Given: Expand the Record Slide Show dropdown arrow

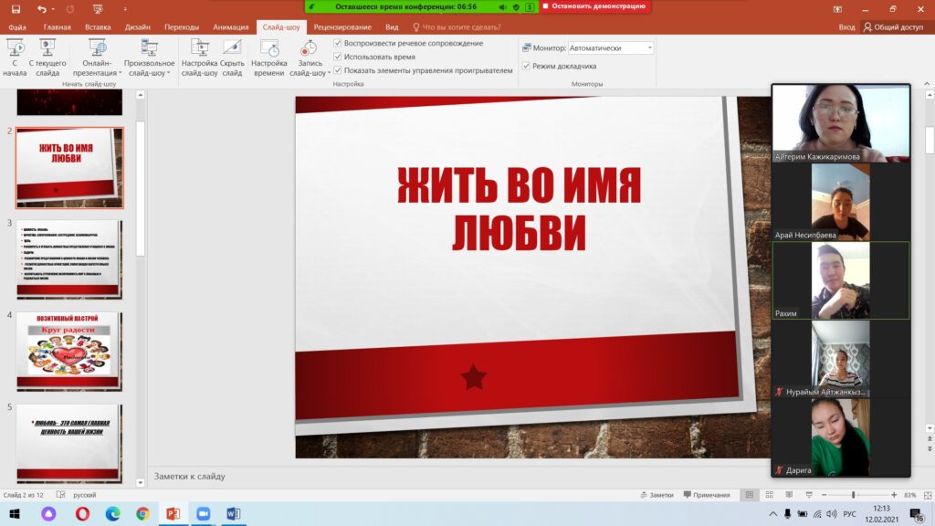Looking at the screenshot, I should (x=329, y=73).
